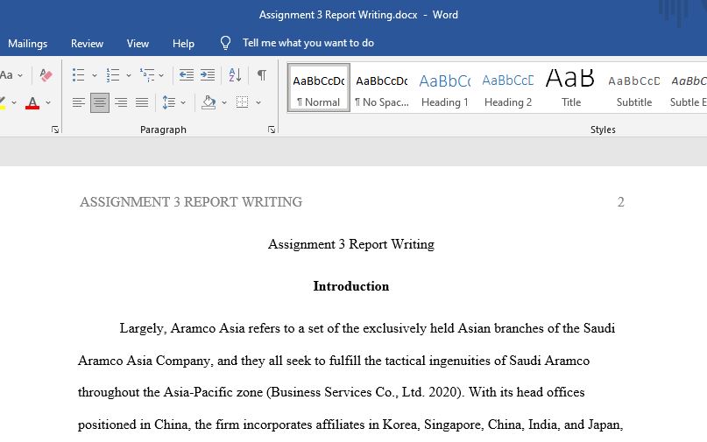Apply the Normal style
The width and height of the screenshot is (707, 442).
[319, 88]
